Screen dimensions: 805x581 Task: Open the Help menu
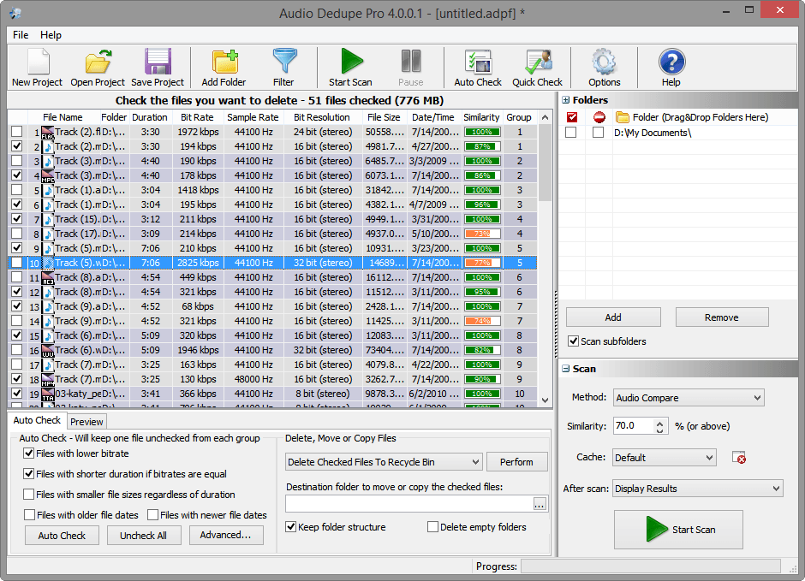pyautogui.click(x=51, y=35)
